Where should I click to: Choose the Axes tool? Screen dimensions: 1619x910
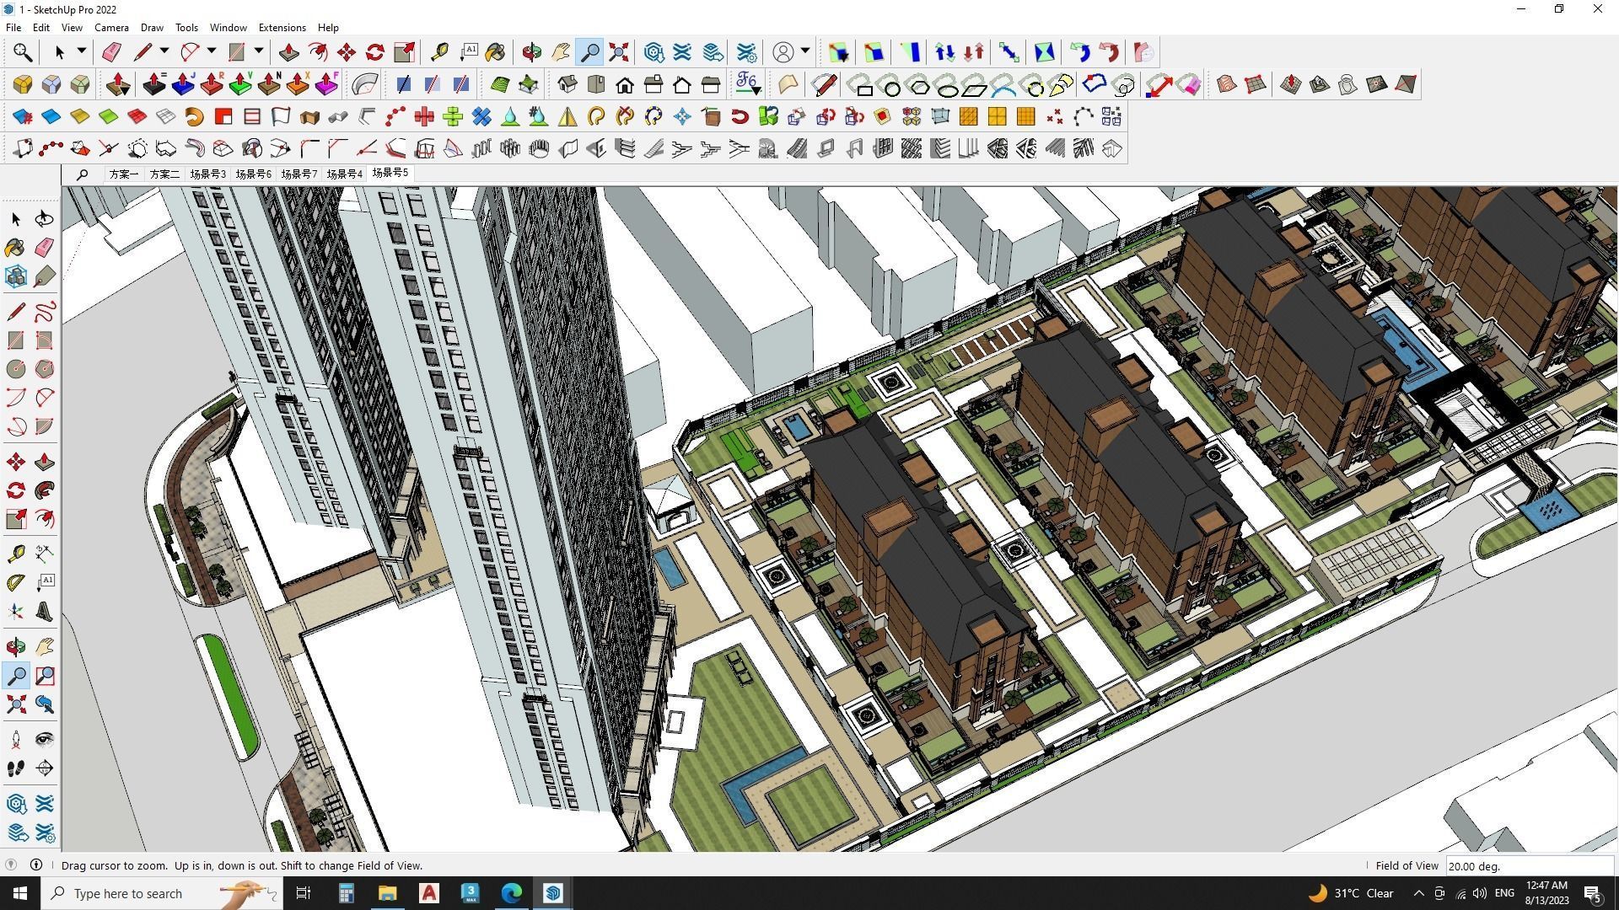16,612
